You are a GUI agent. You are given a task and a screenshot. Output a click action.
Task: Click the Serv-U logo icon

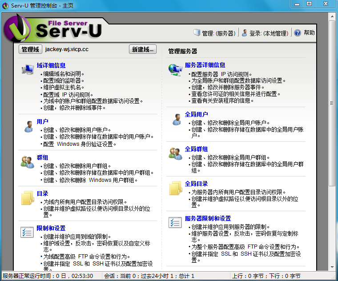click(17, 28)
